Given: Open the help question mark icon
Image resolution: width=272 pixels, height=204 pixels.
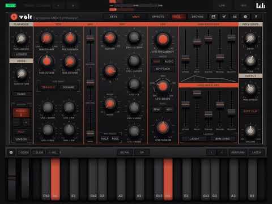Looking at the screenshot, I should click(x=256, y=16).
